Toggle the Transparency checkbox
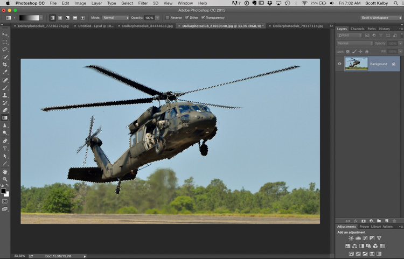This screenshot has width=404, height=259. pos(203,18)
